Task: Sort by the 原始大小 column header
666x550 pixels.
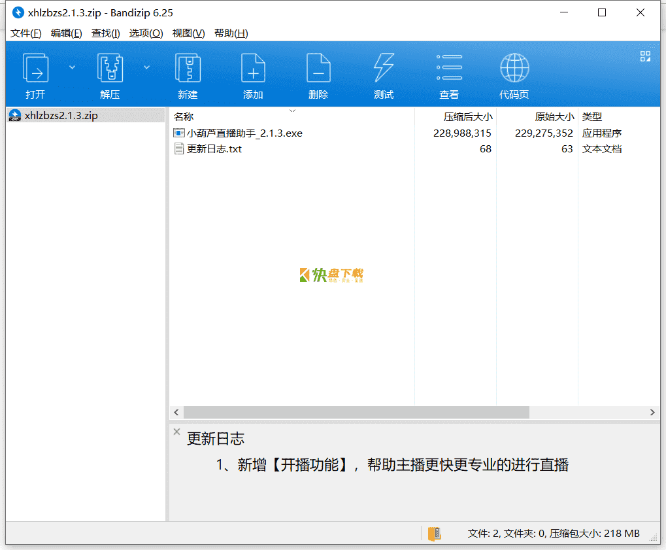Action: (554, 117)
